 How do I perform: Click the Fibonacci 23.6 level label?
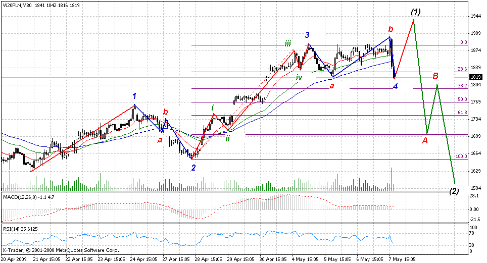pyautogui.click(x=462, y=69)
